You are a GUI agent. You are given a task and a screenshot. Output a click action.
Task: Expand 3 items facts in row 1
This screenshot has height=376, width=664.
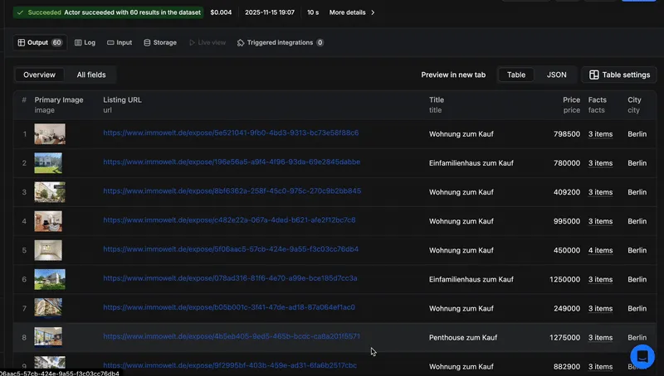(600, 133)
